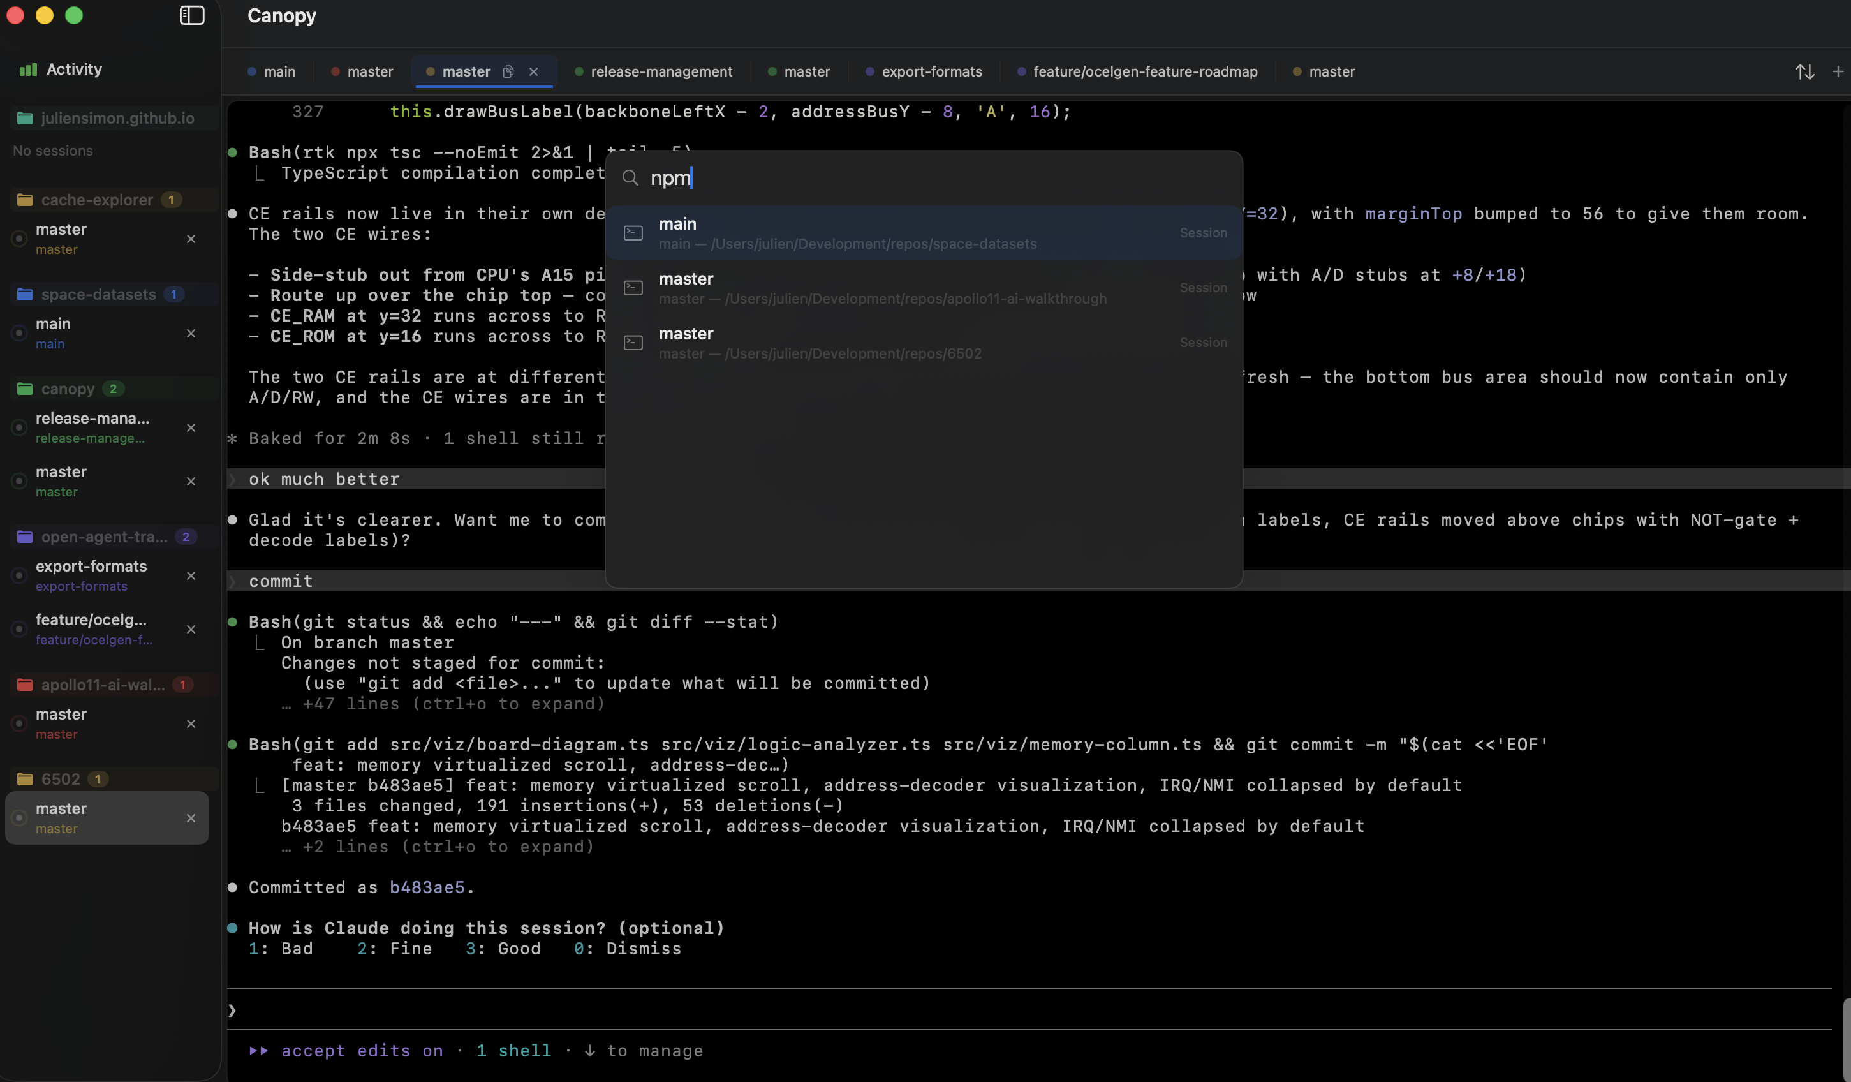Viewport: 1851px width, 1082px height.
Task: Click the canopy folder icon
Action: click(x=25, y=389)
